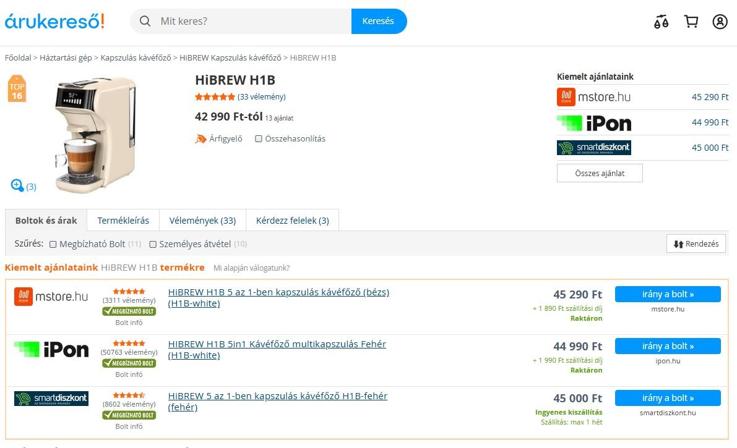Click smartdiszkont logo in offer list
737x448 pixels.
pos(51,398)
